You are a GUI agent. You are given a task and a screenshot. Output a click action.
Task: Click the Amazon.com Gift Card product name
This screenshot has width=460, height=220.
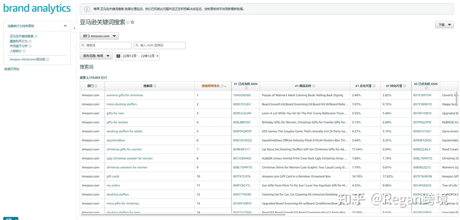click(x=296, y=176)
